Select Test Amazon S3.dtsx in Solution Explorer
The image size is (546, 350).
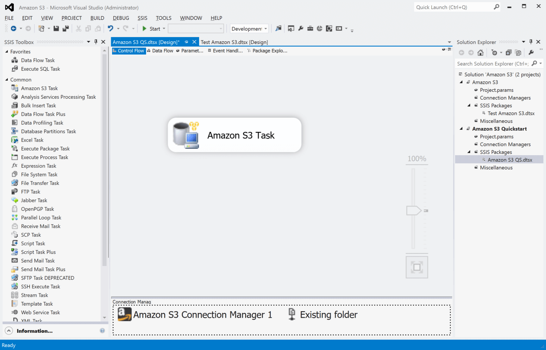click(x=511, y=113)
